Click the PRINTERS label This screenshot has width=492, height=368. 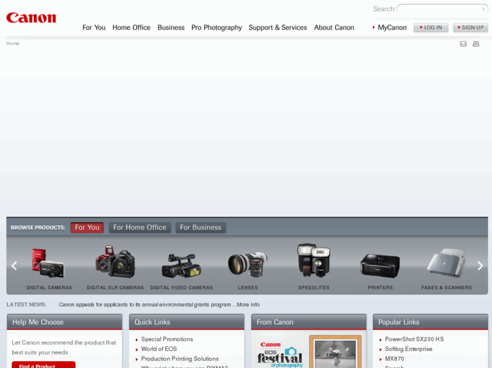coord(380,288)
